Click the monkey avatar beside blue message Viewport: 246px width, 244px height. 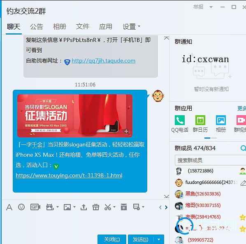(158, 96)
